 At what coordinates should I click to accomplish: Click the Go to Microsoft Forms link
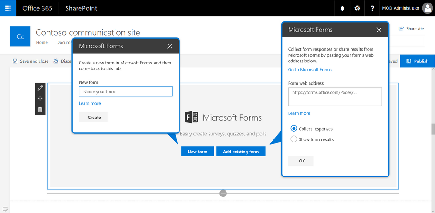(x=310, y=70)
